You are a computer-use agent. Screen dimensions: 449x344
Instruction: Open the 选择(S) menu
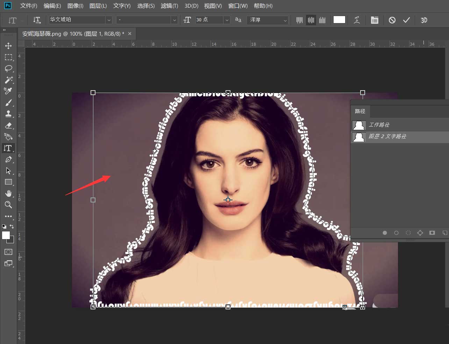click(146, 6)
